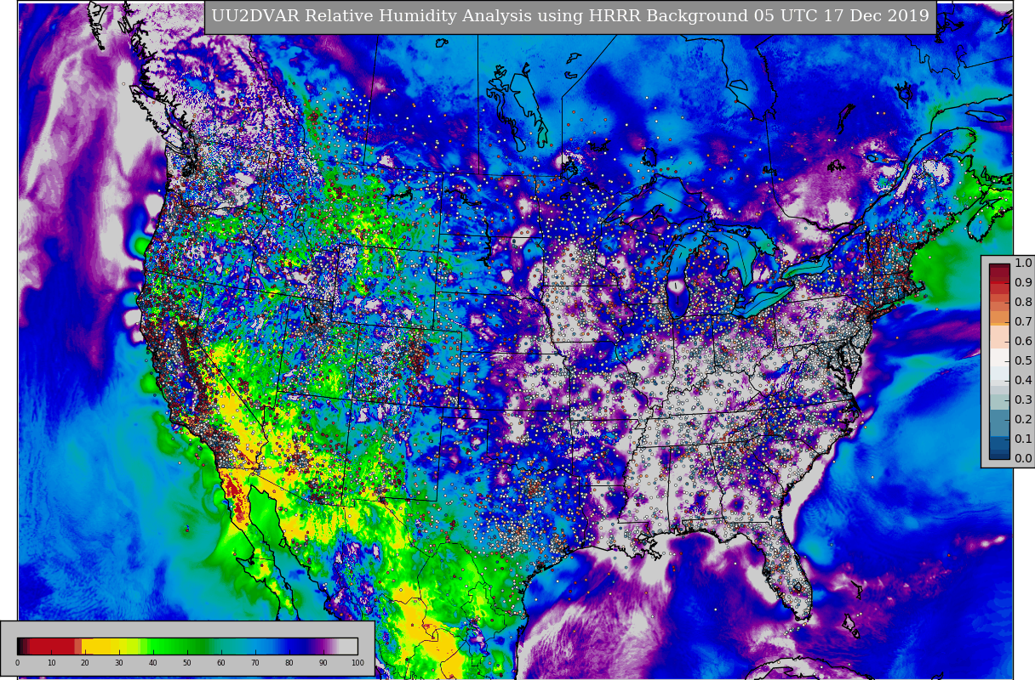This screenshot has height=680, width=1035.
Task: Pick the dark maroon top segment of the vertical colorbar
Action: (999, 266)
